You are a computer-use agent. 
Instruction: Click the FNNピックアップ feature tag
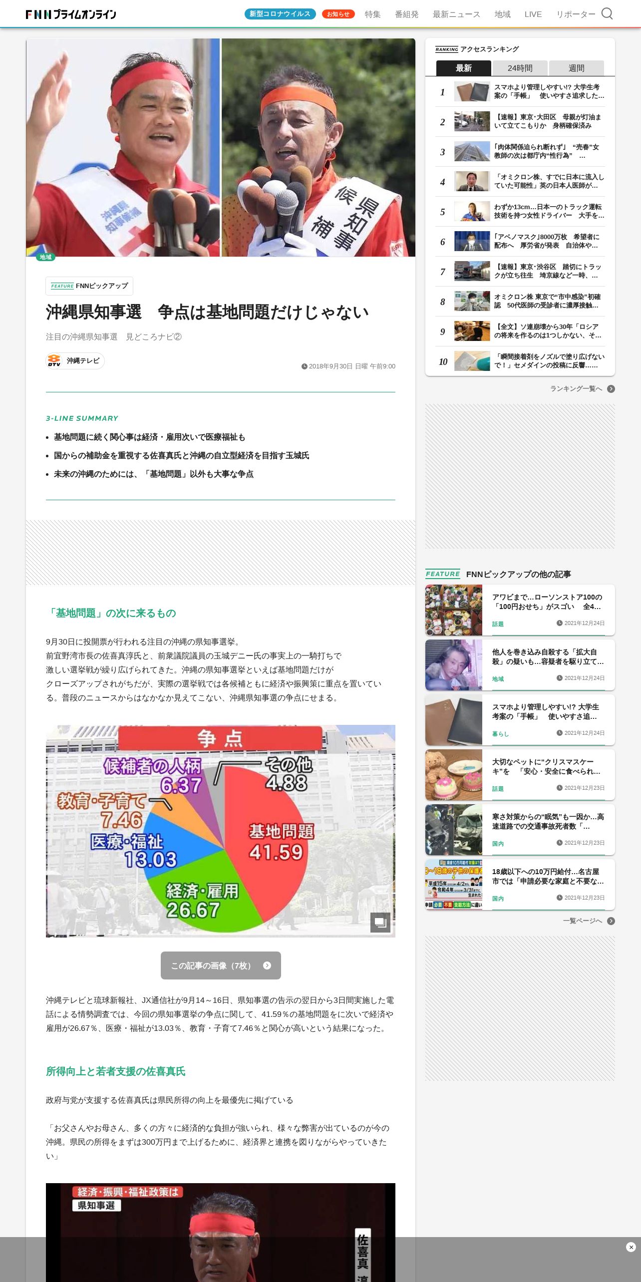click(x=89, y=286)
